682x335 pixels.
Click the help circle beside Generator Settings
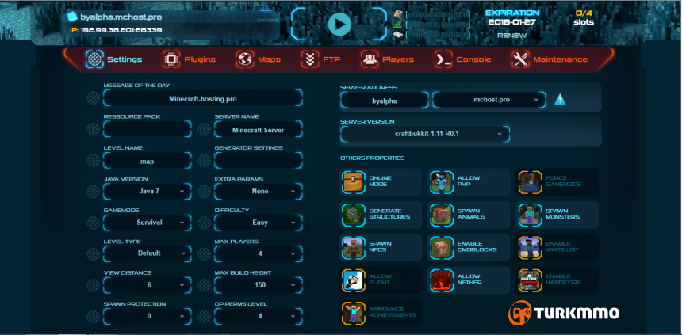(205, 161)
